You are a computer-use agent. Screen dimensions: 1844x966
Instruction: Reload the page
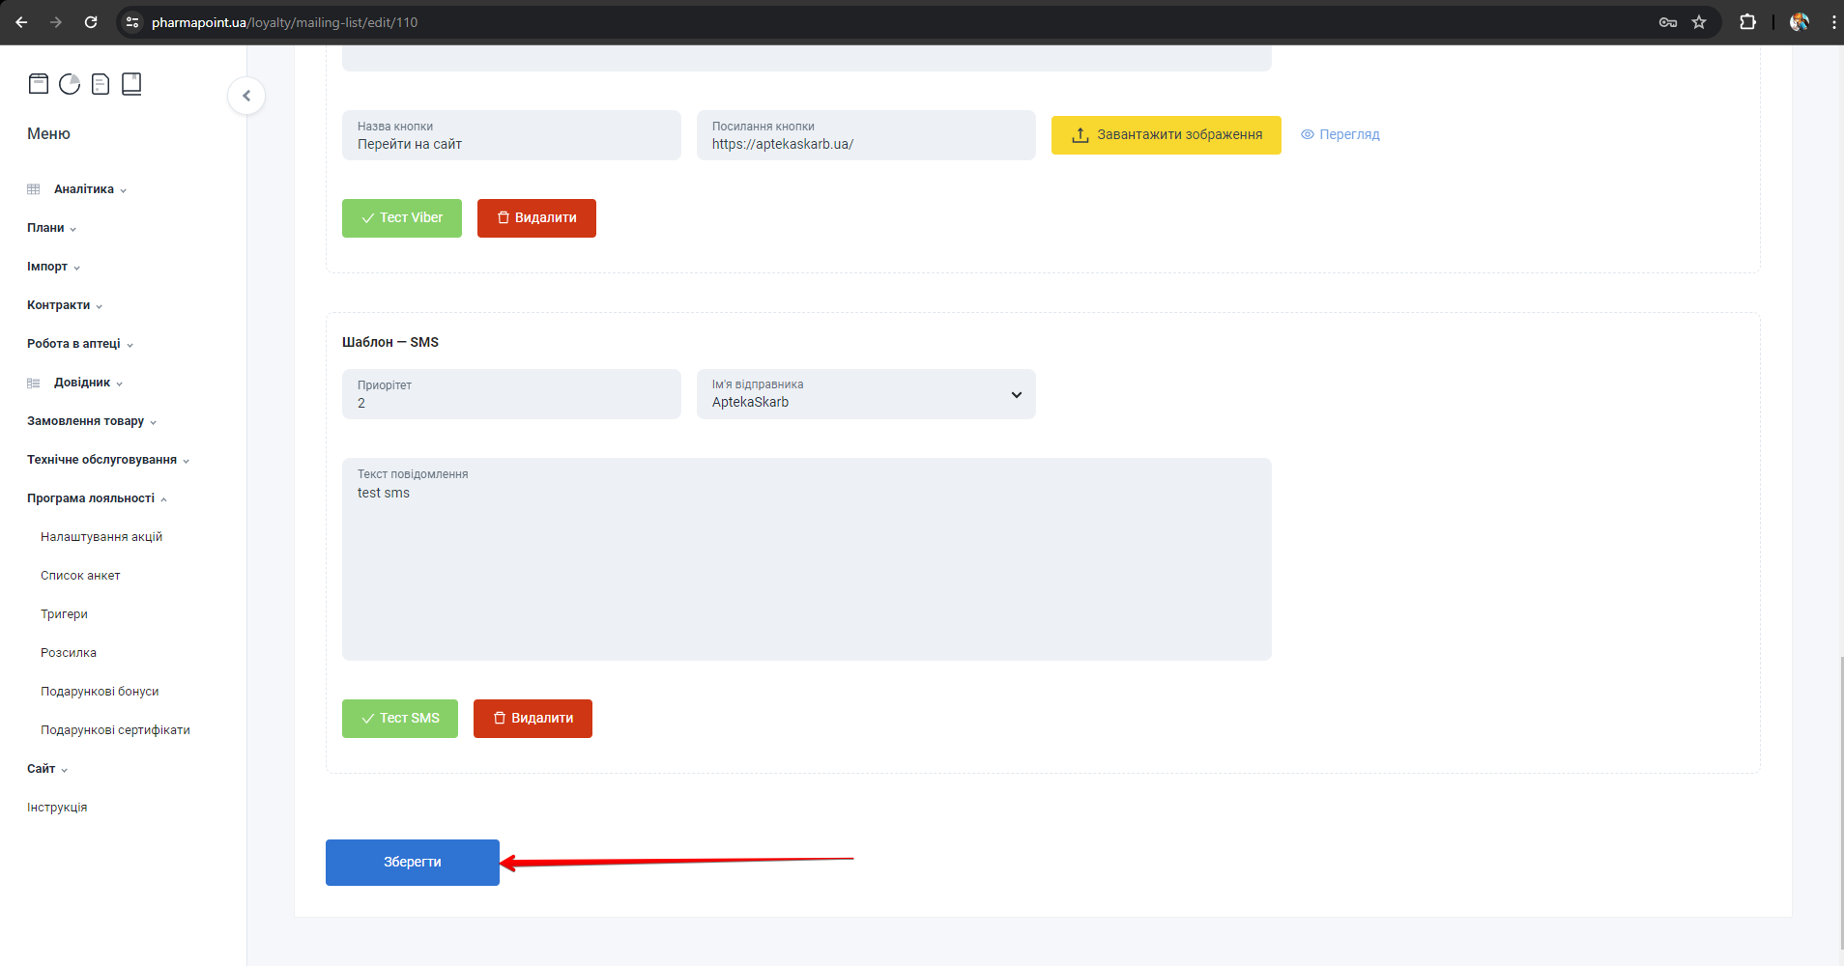91,22
